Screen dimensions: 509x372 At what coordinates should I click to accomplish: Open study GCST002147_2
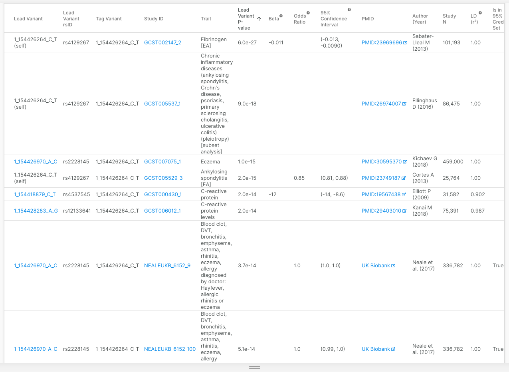162,43
